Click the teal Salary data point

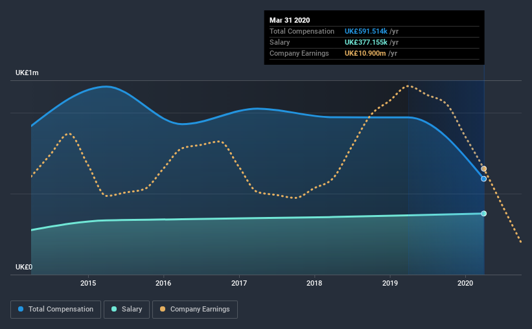pyautogui.click(x=484, y=213)
